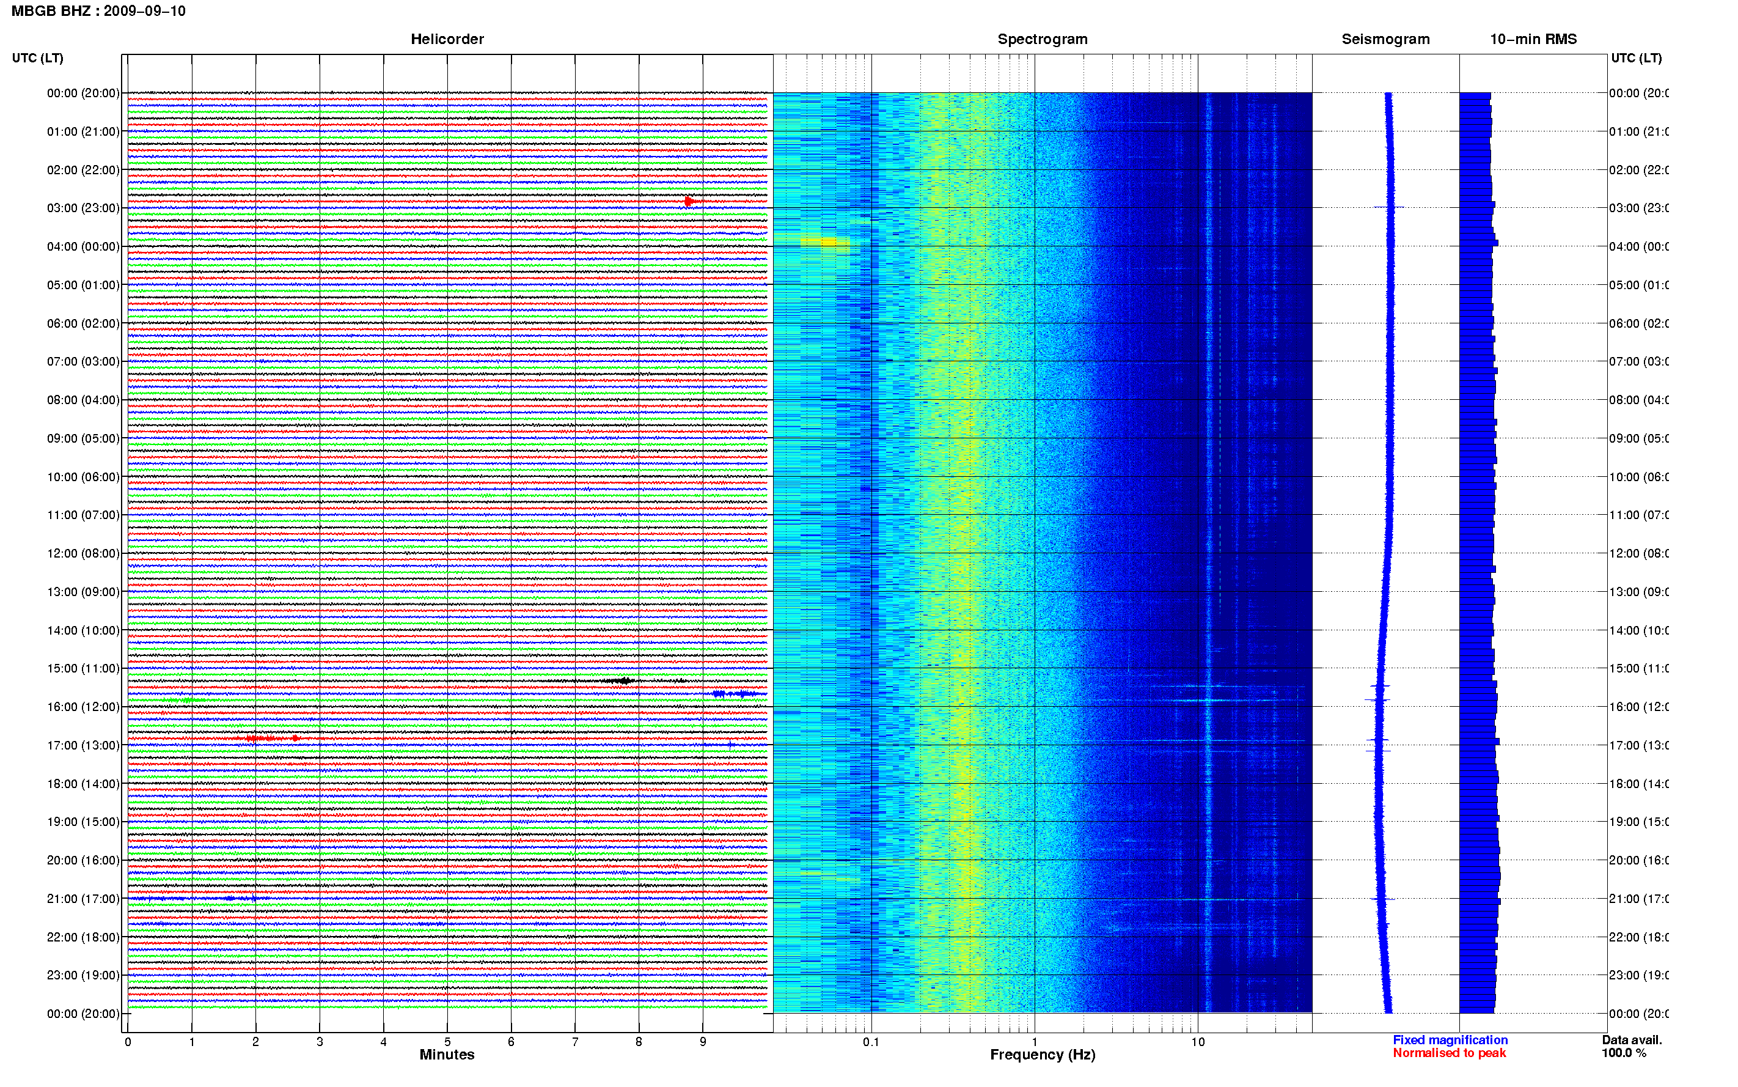This screenshot has width=1738, height=1087.
Task: Click the bottom left '00:00 (20:00)' time label
Action: (83, 1014)
